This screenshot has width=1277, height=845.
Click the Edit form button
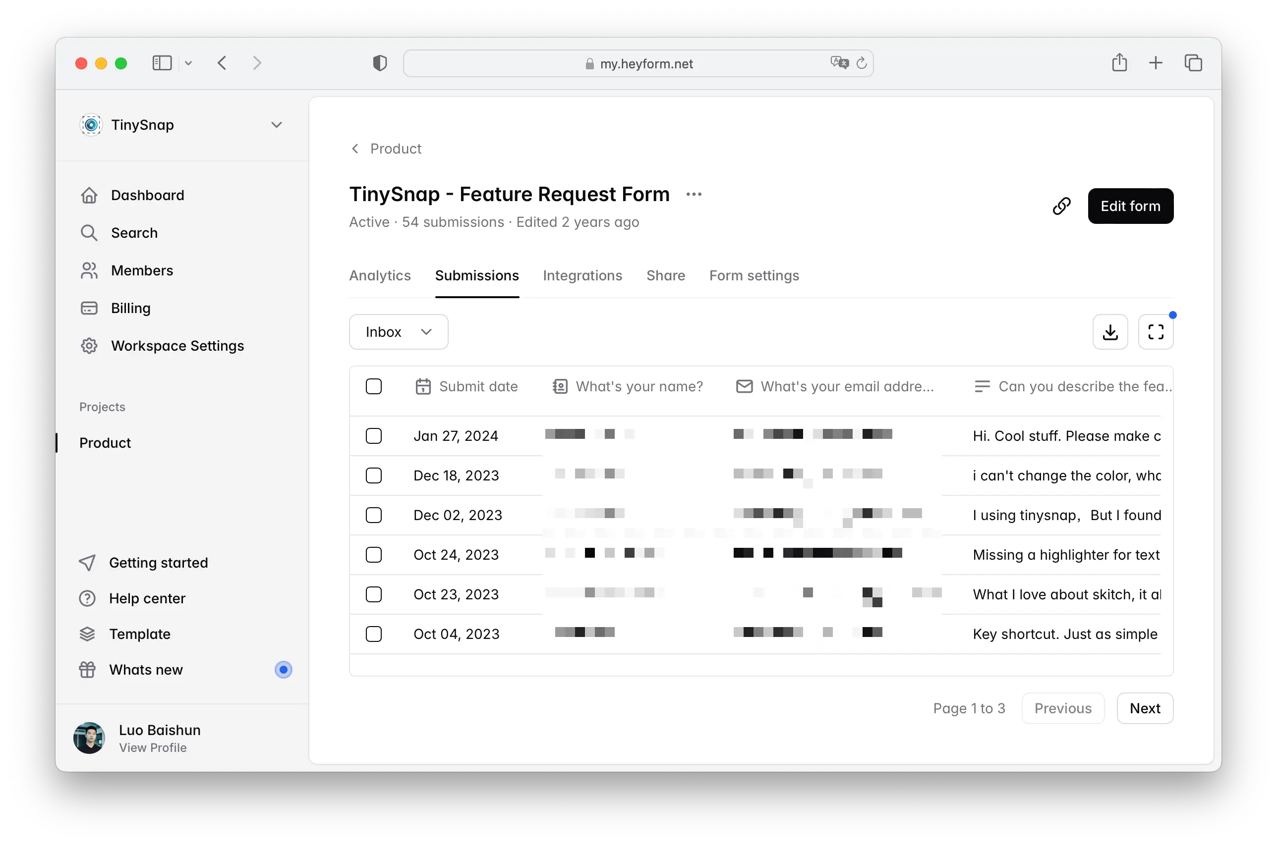1130,206
